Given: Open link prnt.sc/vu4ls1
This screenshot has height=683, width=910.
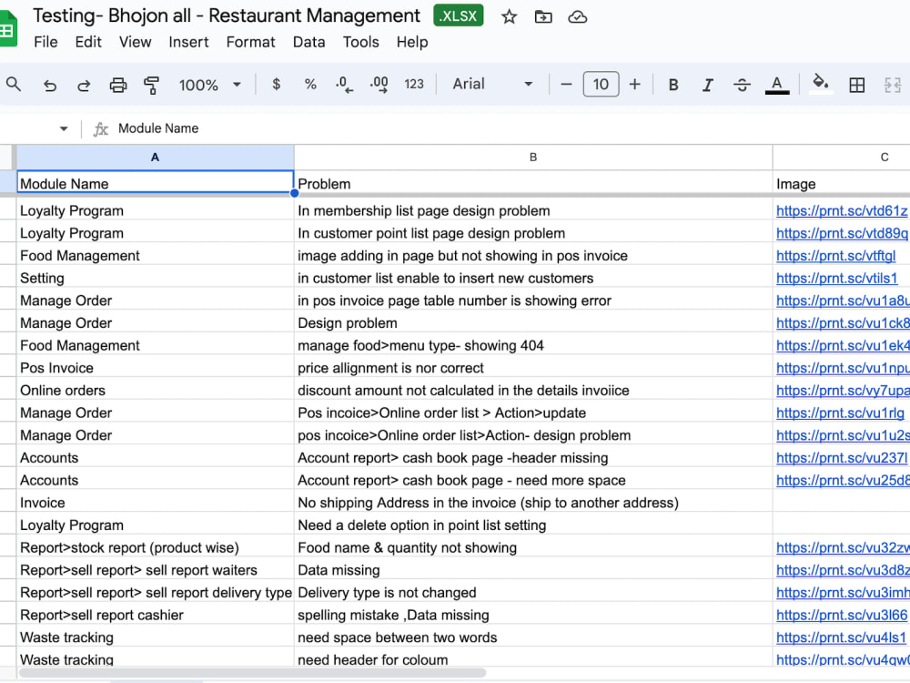Looking at the screenshot, I should [841, 637].
